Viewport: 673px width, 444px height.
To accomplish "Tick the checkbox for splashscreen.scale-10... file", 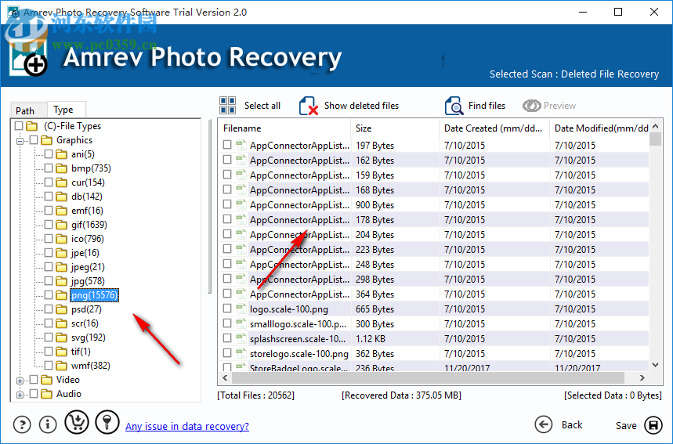I will pyautogui.click(x=227, y=338).
